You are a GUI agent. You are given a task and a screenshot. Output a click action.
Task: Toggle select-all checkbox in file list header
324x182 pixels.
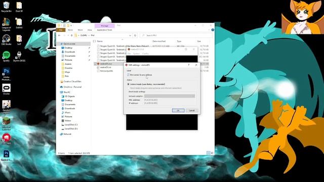[95, 41]
